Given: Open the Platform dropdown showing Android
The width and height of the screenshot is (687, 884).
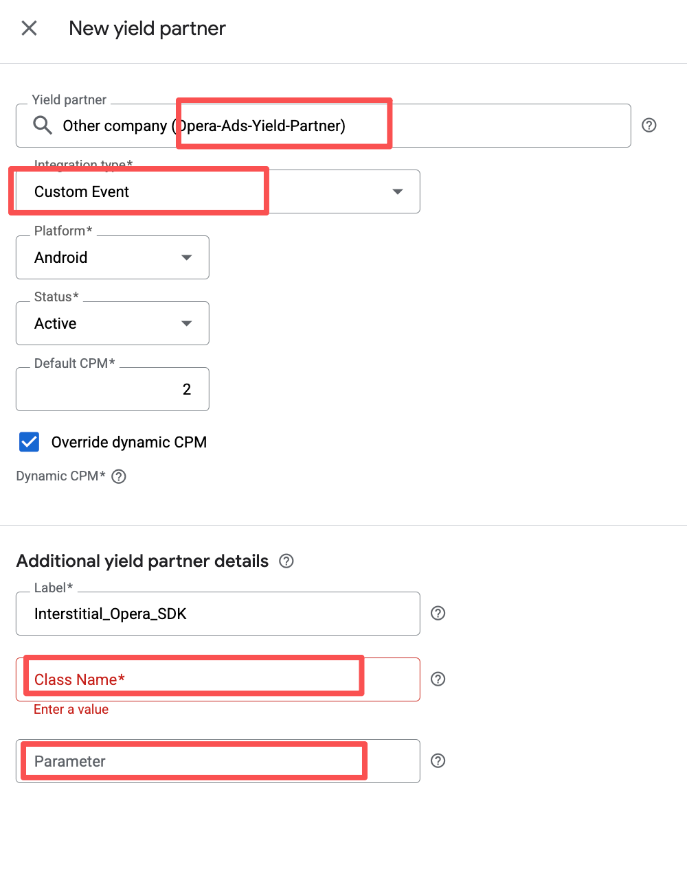Looking at the screenshot, I should pyautogui.click(x=113, y=257).
